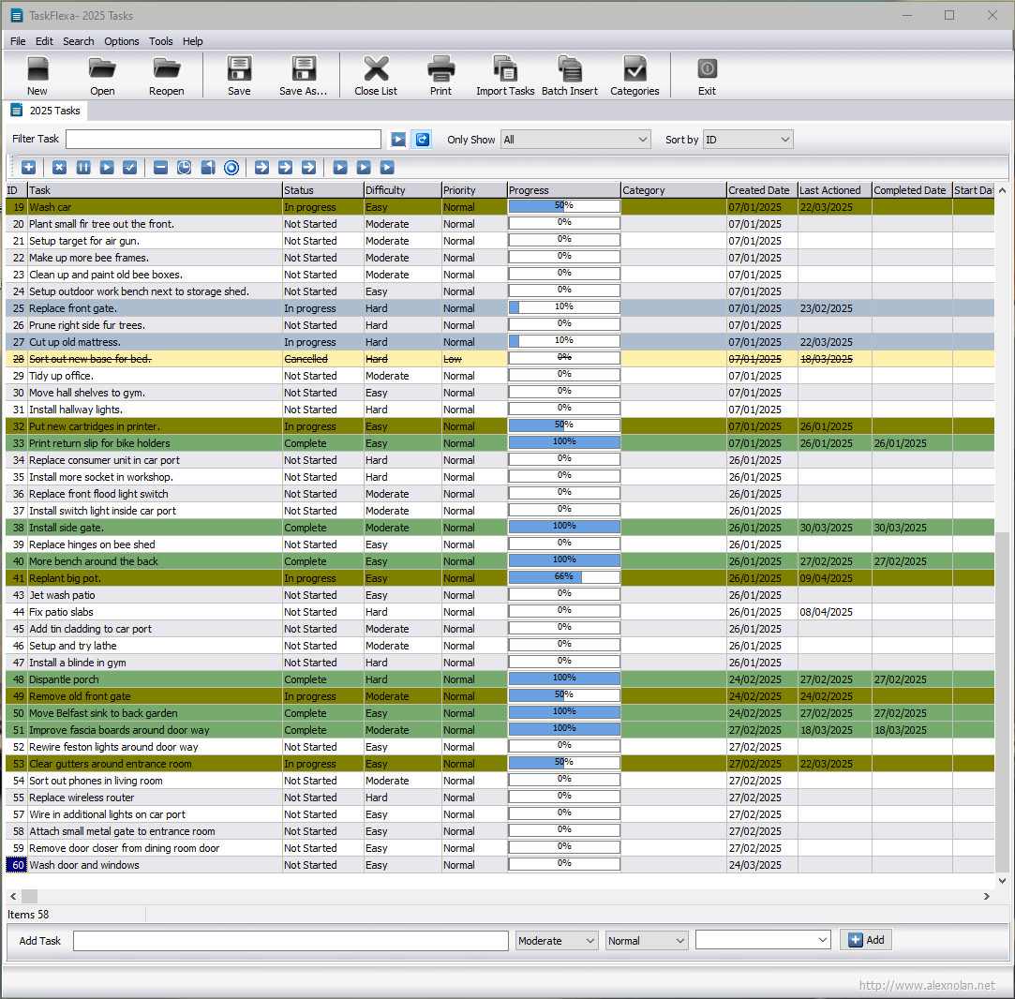
Task: Click the pause icon in task toolbar
Action: pos(83,167)
